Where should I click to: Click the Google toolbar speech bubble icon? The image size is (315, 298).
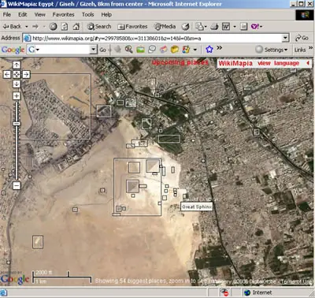click(152, 50)
